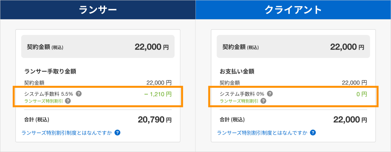Open ランサーズ特別割引制度とはなんですか link in ランサー panel
The width and height of the screenshot is (391, 152).
[67, 133]
